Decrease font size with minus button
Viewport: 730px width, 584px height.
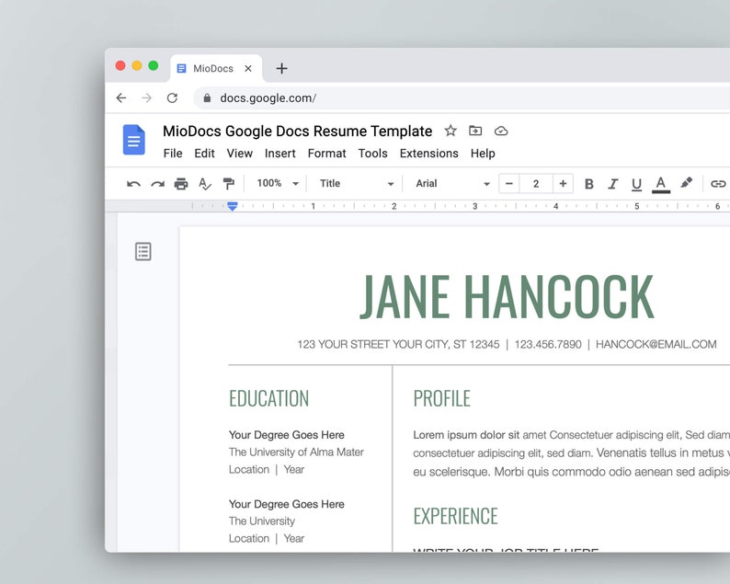509,184
